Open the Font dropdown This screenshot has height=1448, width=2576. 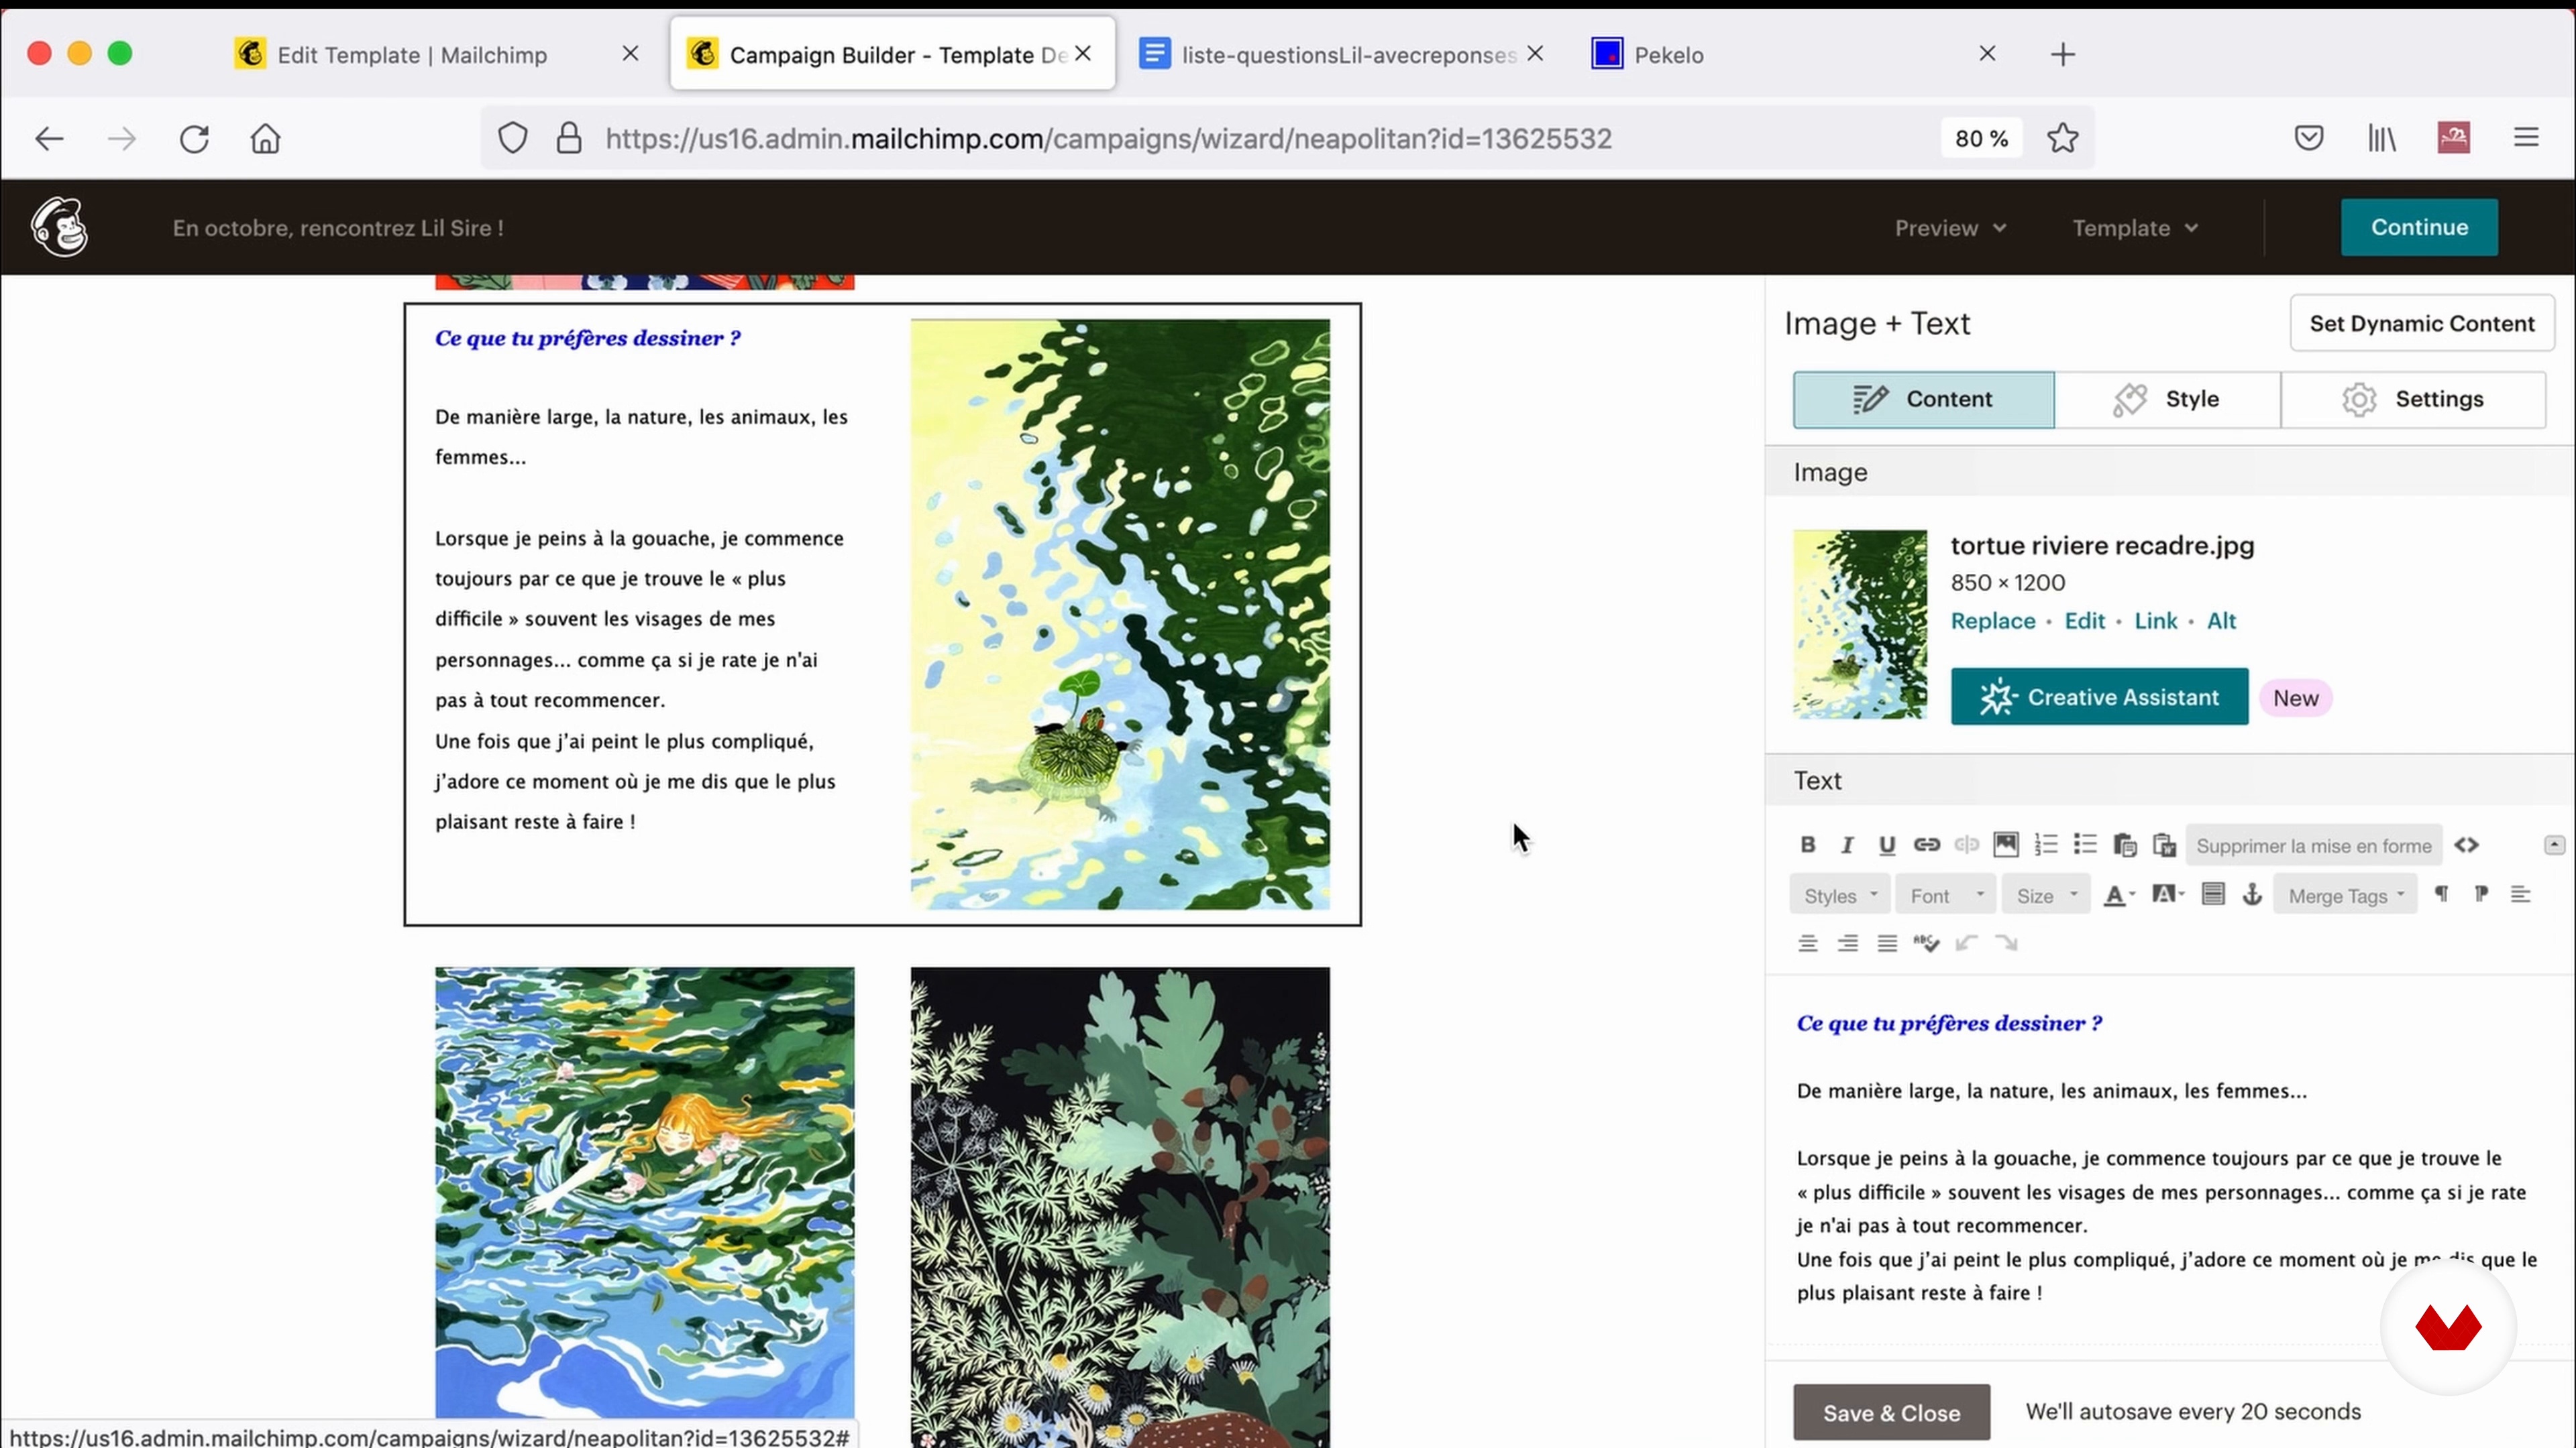coord(1946,896)
